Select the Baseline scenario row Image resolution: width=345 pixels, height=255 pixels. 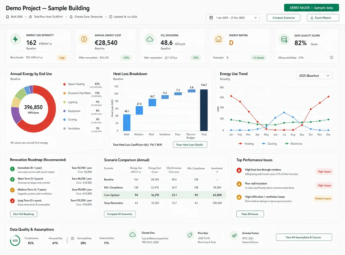(164, 179)
